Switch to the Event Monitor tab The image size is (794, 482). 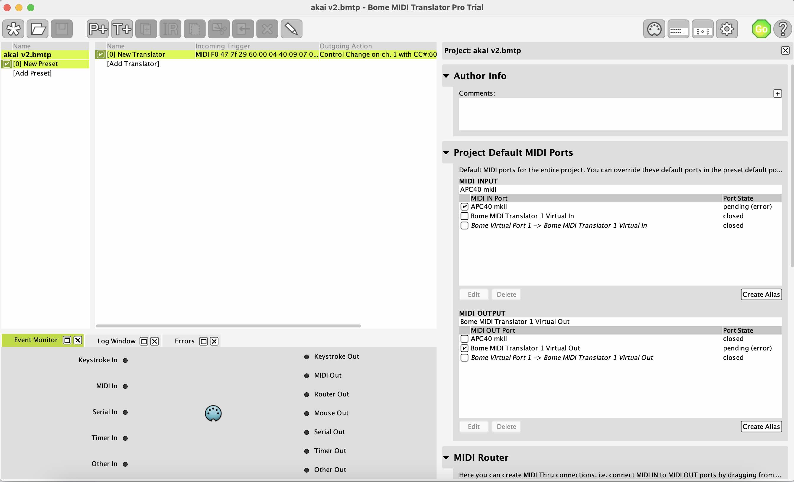coord(36,340)
